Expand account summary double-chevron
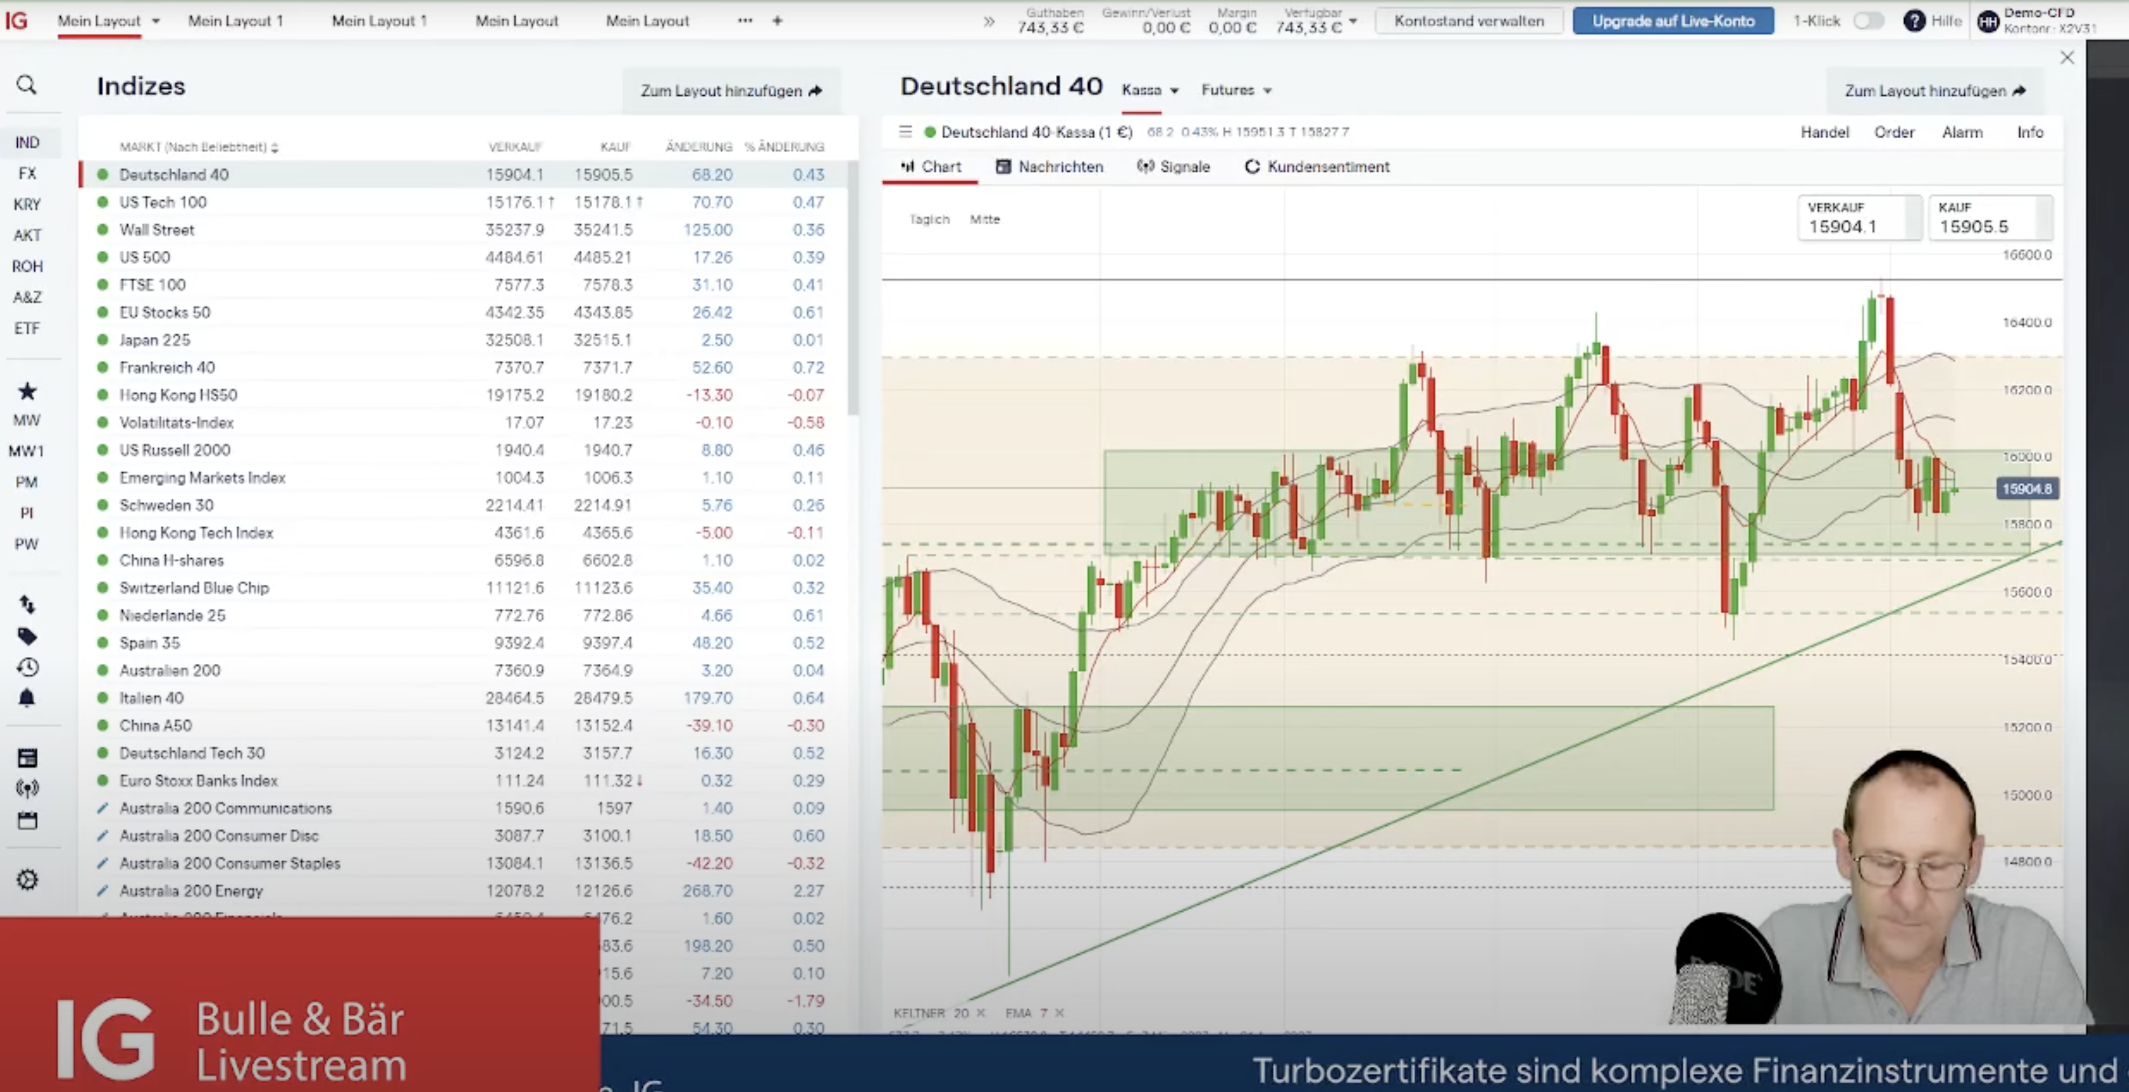Viewport: 2129px width, 1092px height. pyautogui.click(x=989, y=22)
